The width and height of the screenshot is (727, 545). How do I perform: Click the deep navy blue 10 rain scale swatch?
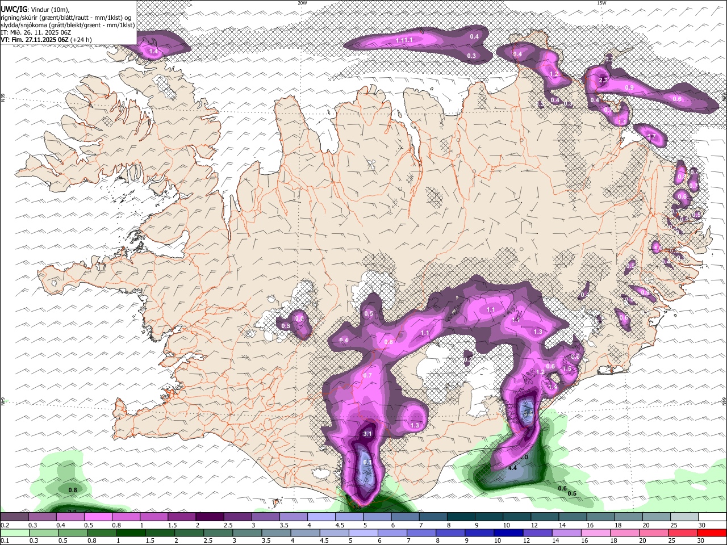point(508,533)
